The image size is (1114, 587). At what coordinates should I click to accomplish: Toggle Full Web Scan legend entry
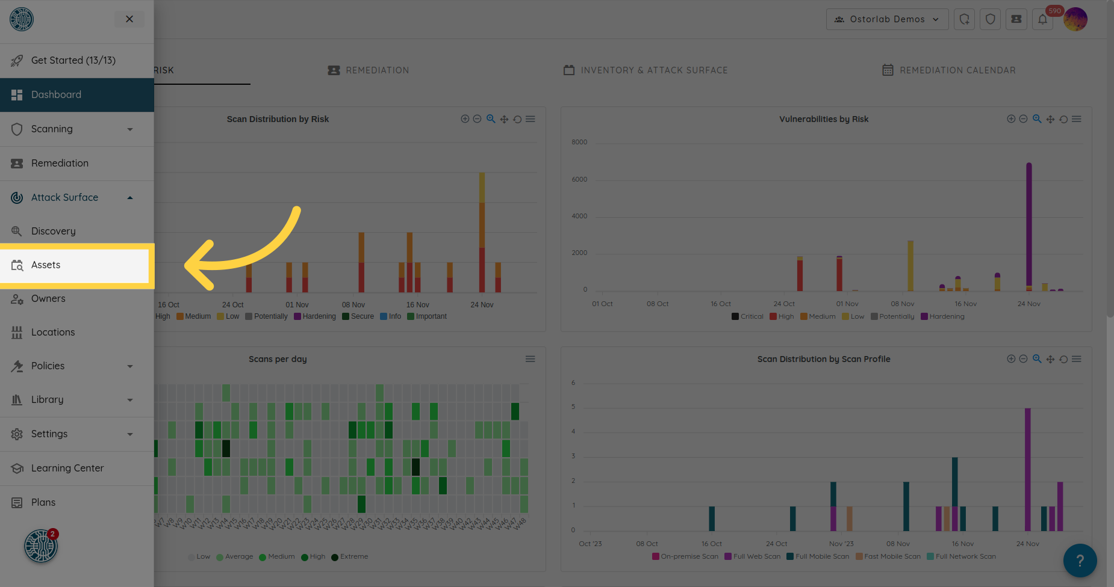[752, 556]
